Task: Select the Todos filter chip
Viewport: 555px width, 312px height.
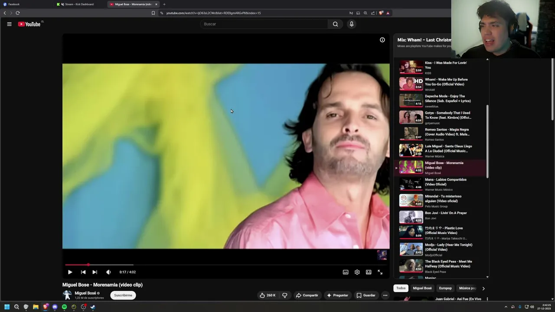Action: (x=401, y=288)
